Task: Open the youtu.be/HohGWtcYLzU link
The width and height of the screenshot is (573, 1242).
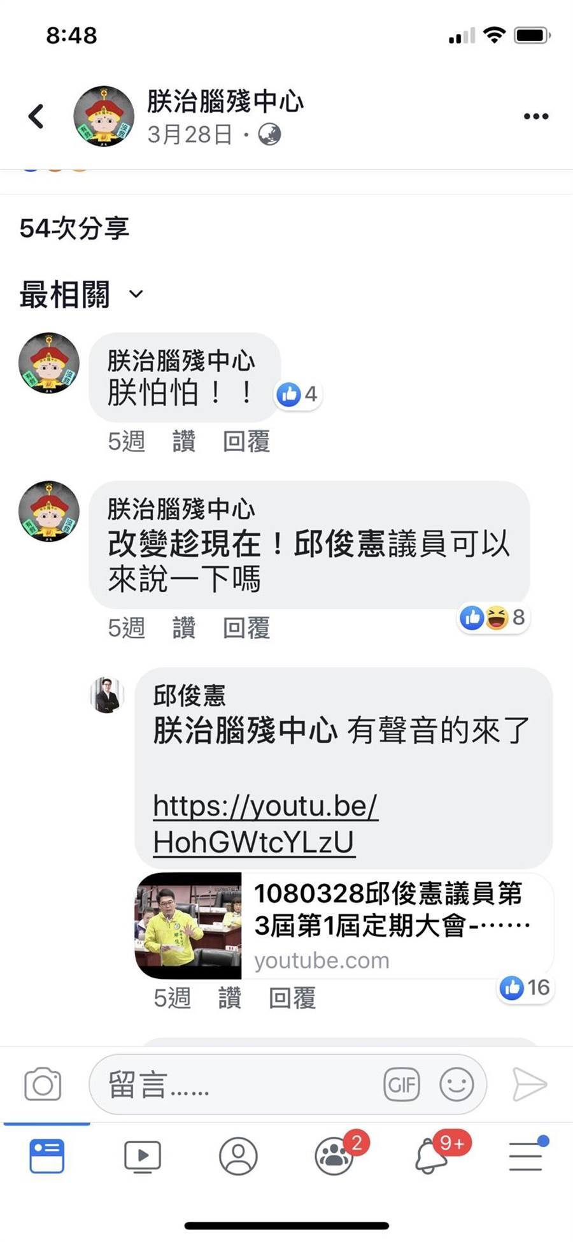Action: [x=265, y=824]
